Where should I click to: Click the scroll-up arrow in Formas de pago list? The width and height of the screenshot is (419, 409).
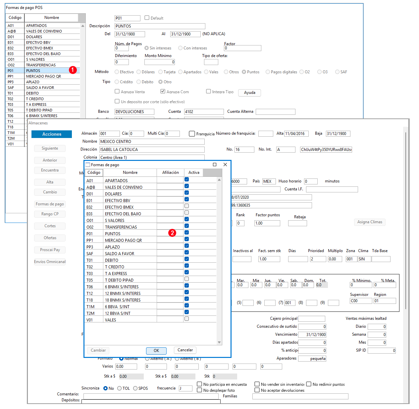(x=219, y=180)
